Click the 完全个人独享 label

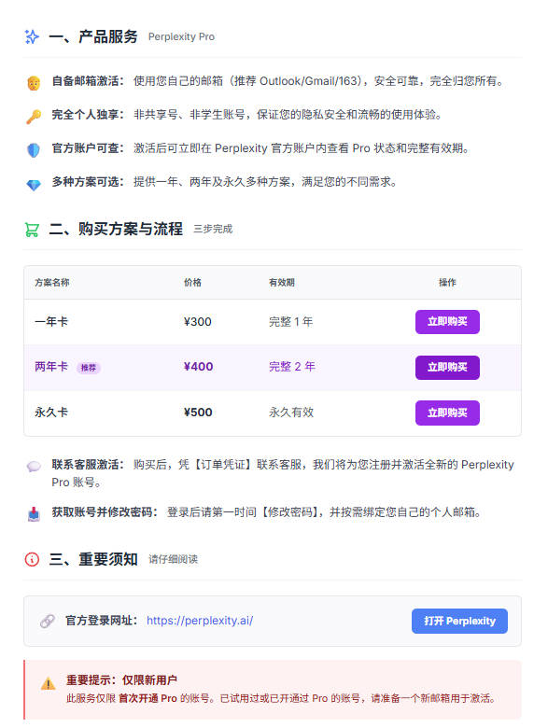88,114
